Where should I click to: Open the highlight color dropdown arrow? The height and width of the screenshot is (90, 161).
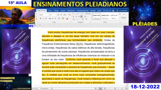click(x=65, y=18)
